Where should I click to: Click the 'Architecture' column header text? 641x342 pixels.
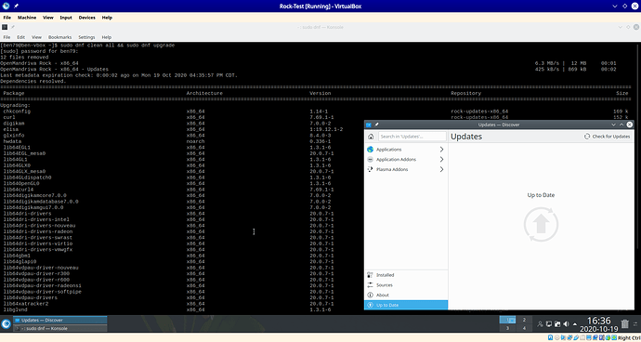point(204,93)
